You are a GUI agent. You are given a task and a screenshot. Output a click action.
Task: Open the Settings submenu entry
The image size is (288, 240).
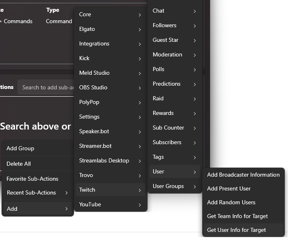pos(110,117)
